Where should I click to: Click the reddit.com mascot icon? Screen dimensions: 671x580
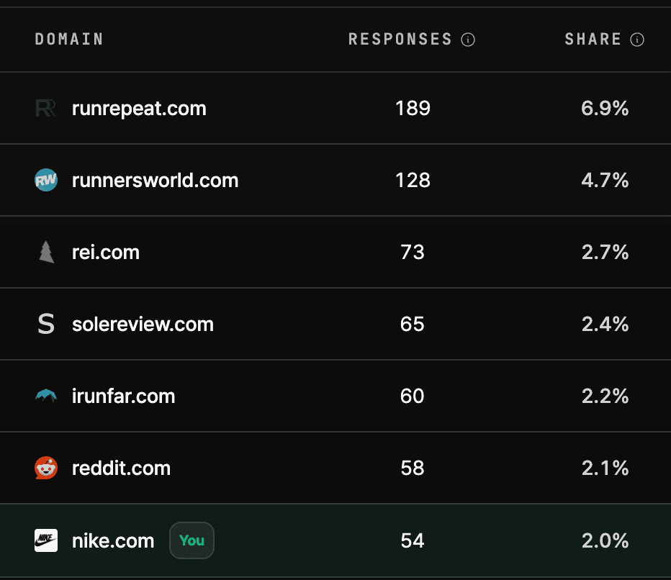[x=46, y=468]
